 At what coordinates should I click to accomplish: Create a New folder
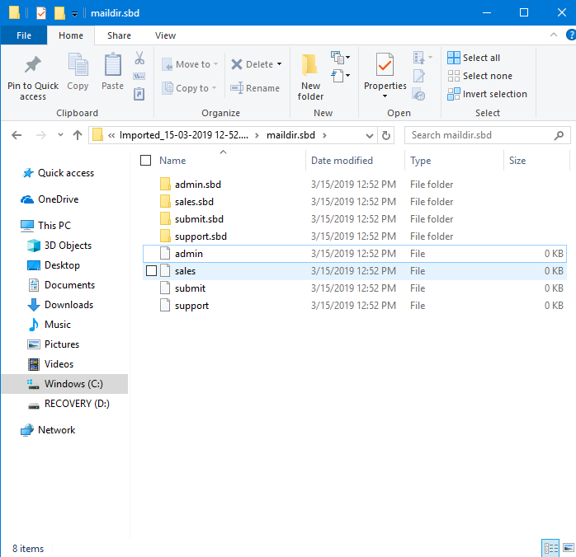[x=310, y=77]
